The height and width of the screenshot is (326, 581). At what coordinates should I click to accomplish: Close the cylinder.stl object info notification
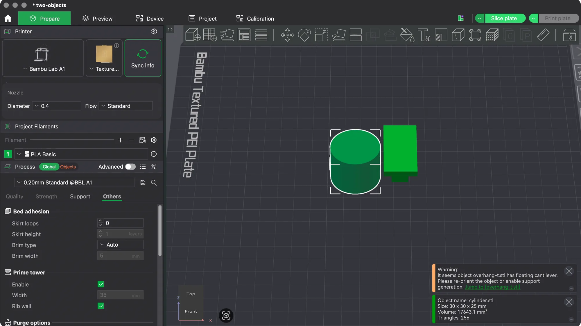coord(569,302)
